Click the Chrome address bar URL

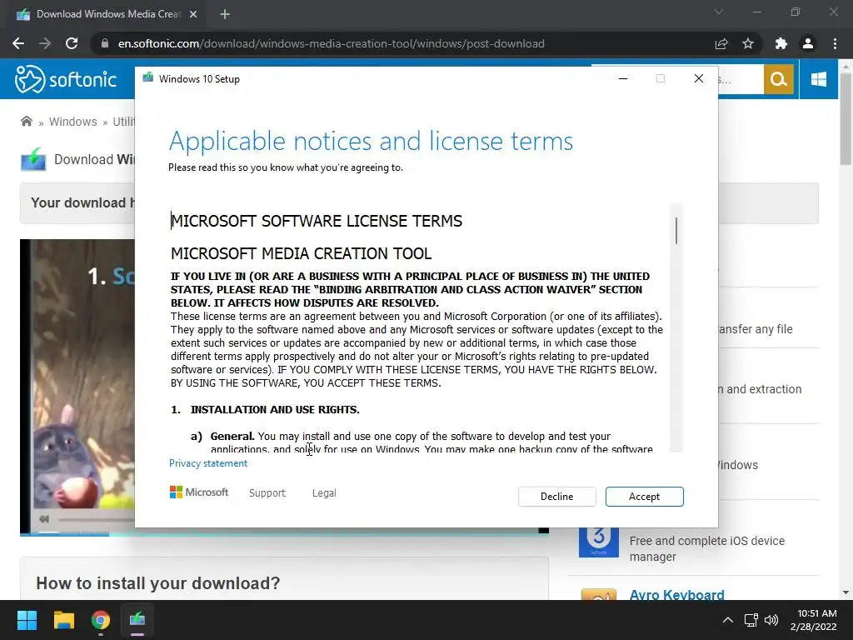coord(331,43)
